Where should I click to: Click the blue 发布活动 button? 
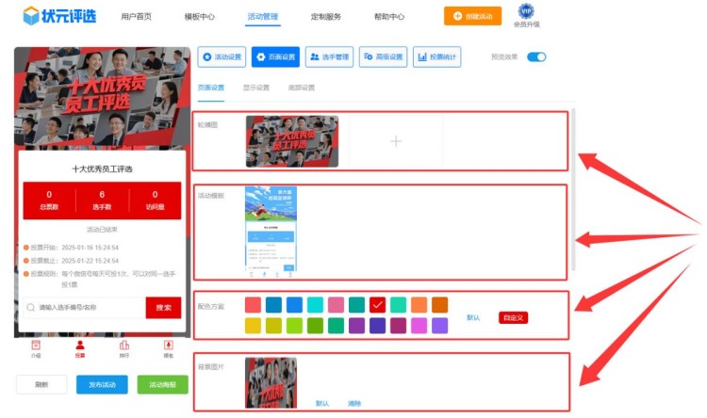click(102, 384)
